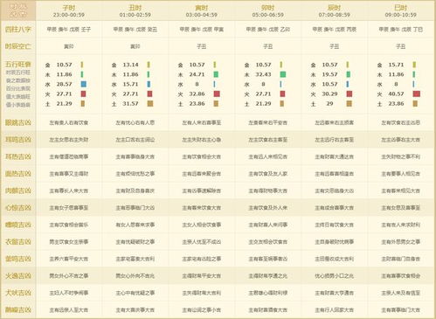
Task: Click the 鹊噪吉凶 cell in the 子时 column
Action: (69, 310)
